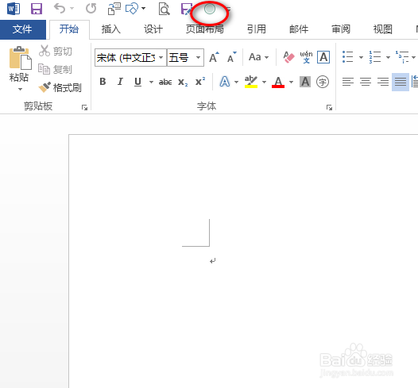418x388 pixels.
Task: Toggle bold formatting
Action: coord(103,82)
